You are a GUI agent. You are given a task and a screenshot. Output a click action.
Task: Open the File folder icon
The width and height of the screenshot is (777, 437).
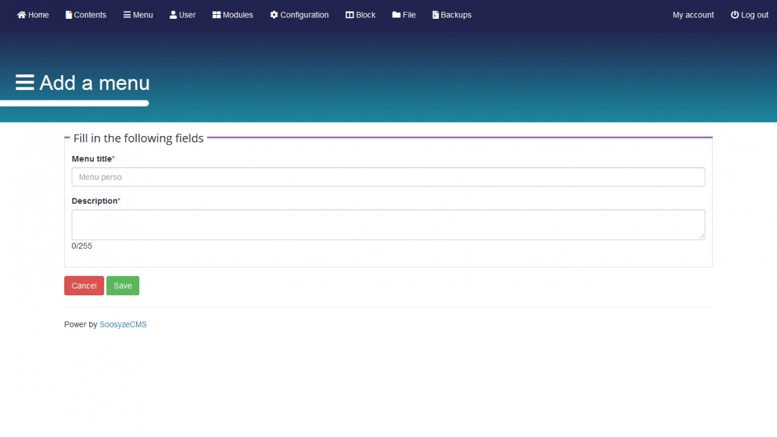(x=396, y=15)
